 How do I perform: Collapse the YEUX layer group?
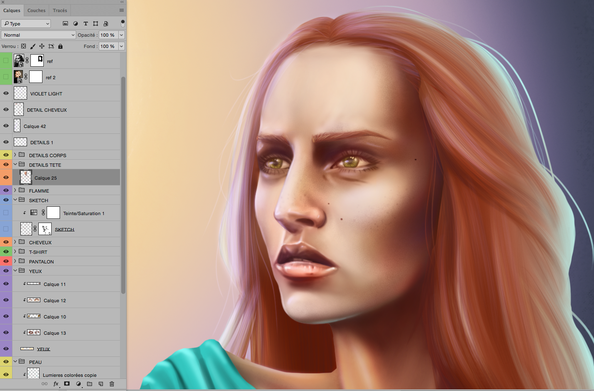click(15, 271)
